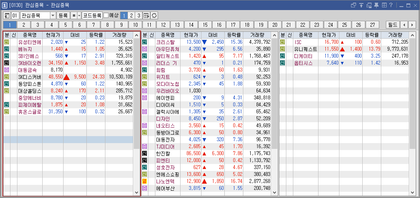
Task: Sort by the 거래량 header in the right table
Action: 394,35
